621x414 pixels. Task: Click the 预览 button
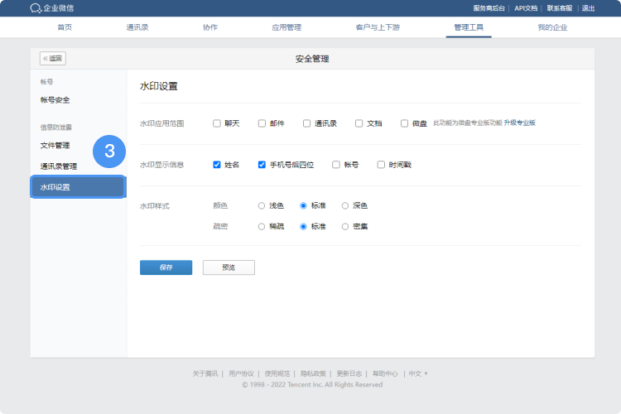point(229,267)
